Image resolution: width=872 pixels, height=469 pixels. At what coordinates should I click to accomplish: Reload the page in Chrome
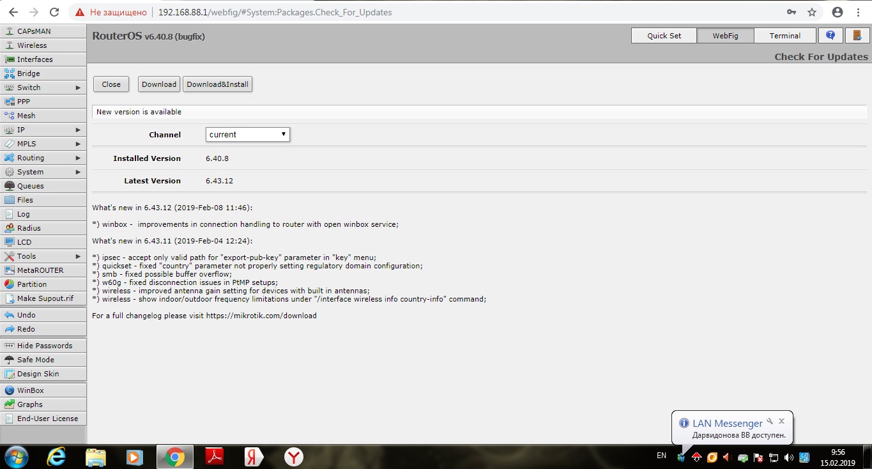tap(55, 12)
